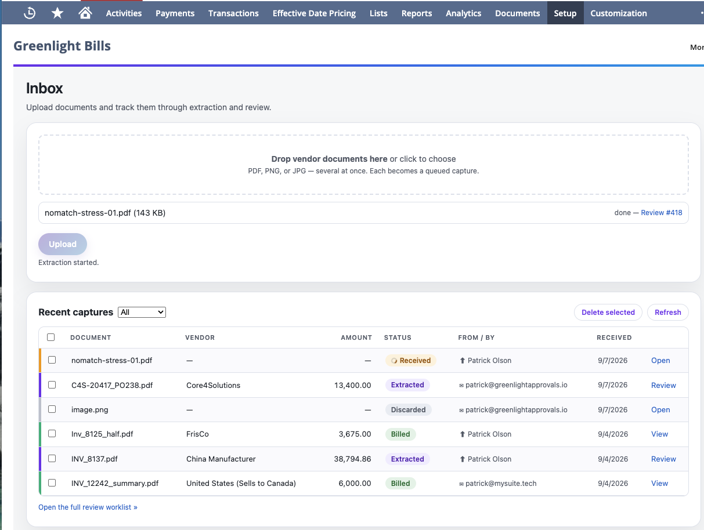Open link for nomatch-stress-01.pdf row

(660, 360)
